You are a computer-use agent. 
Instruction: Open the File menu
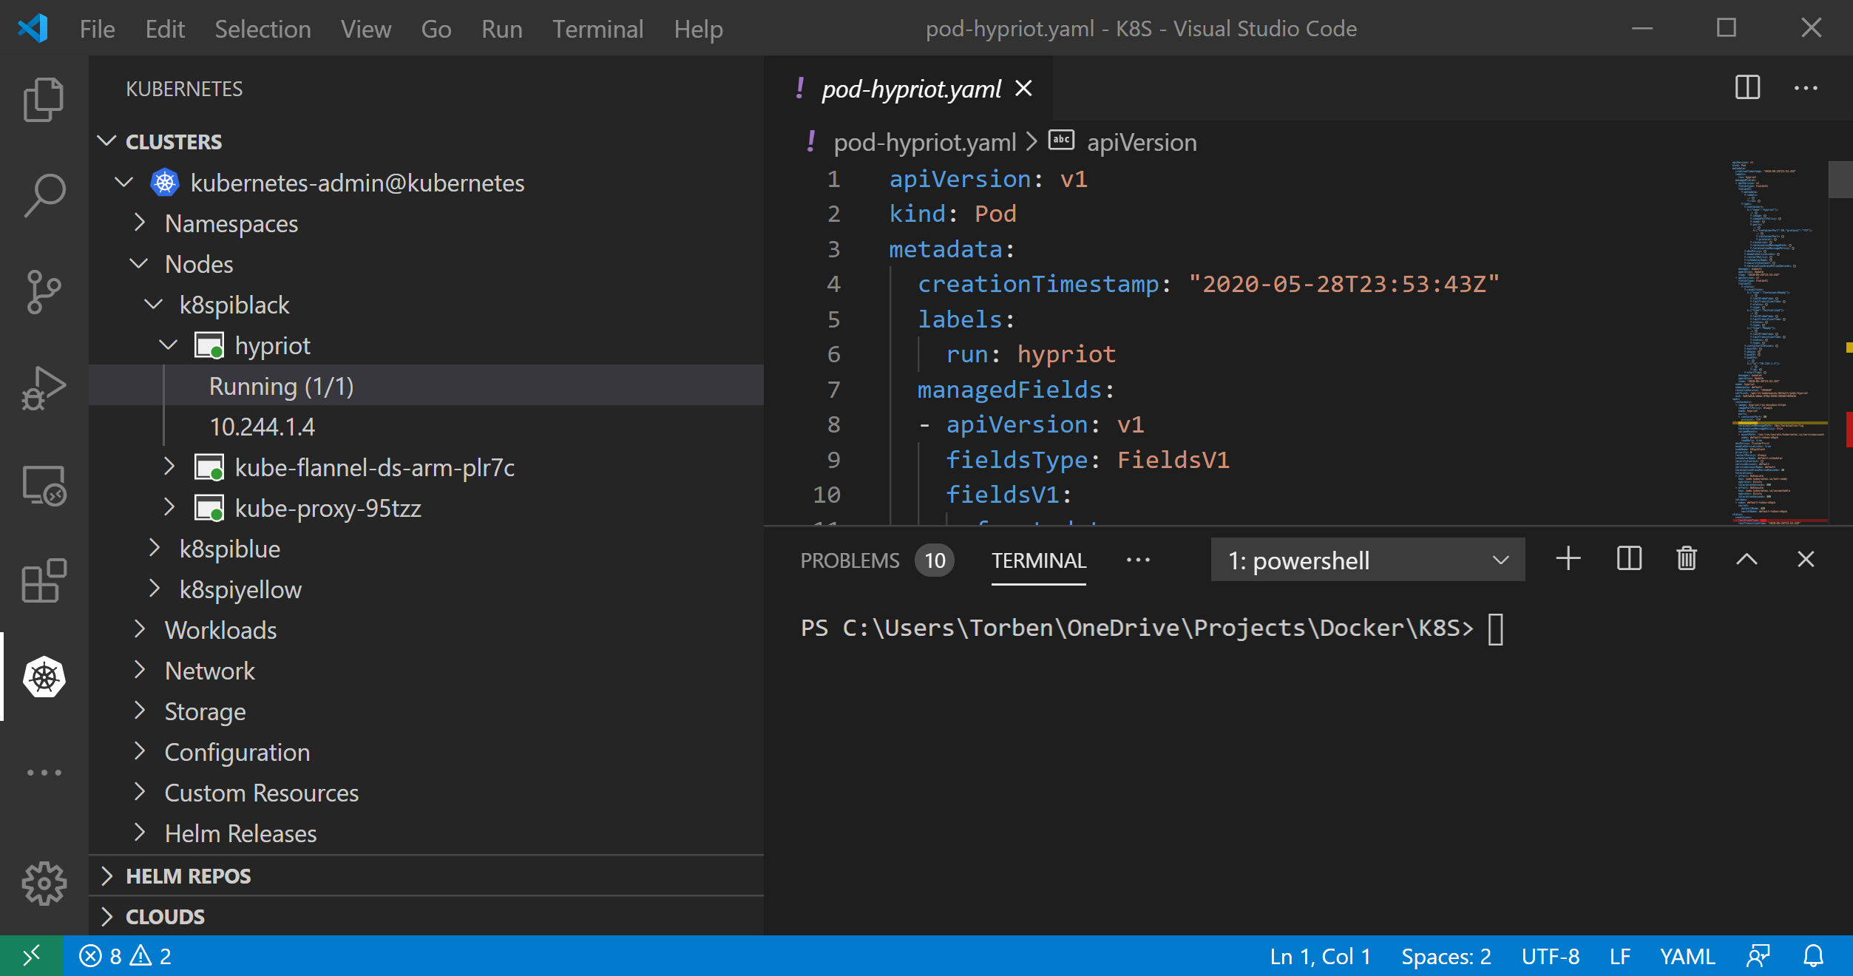pos(97,29)
